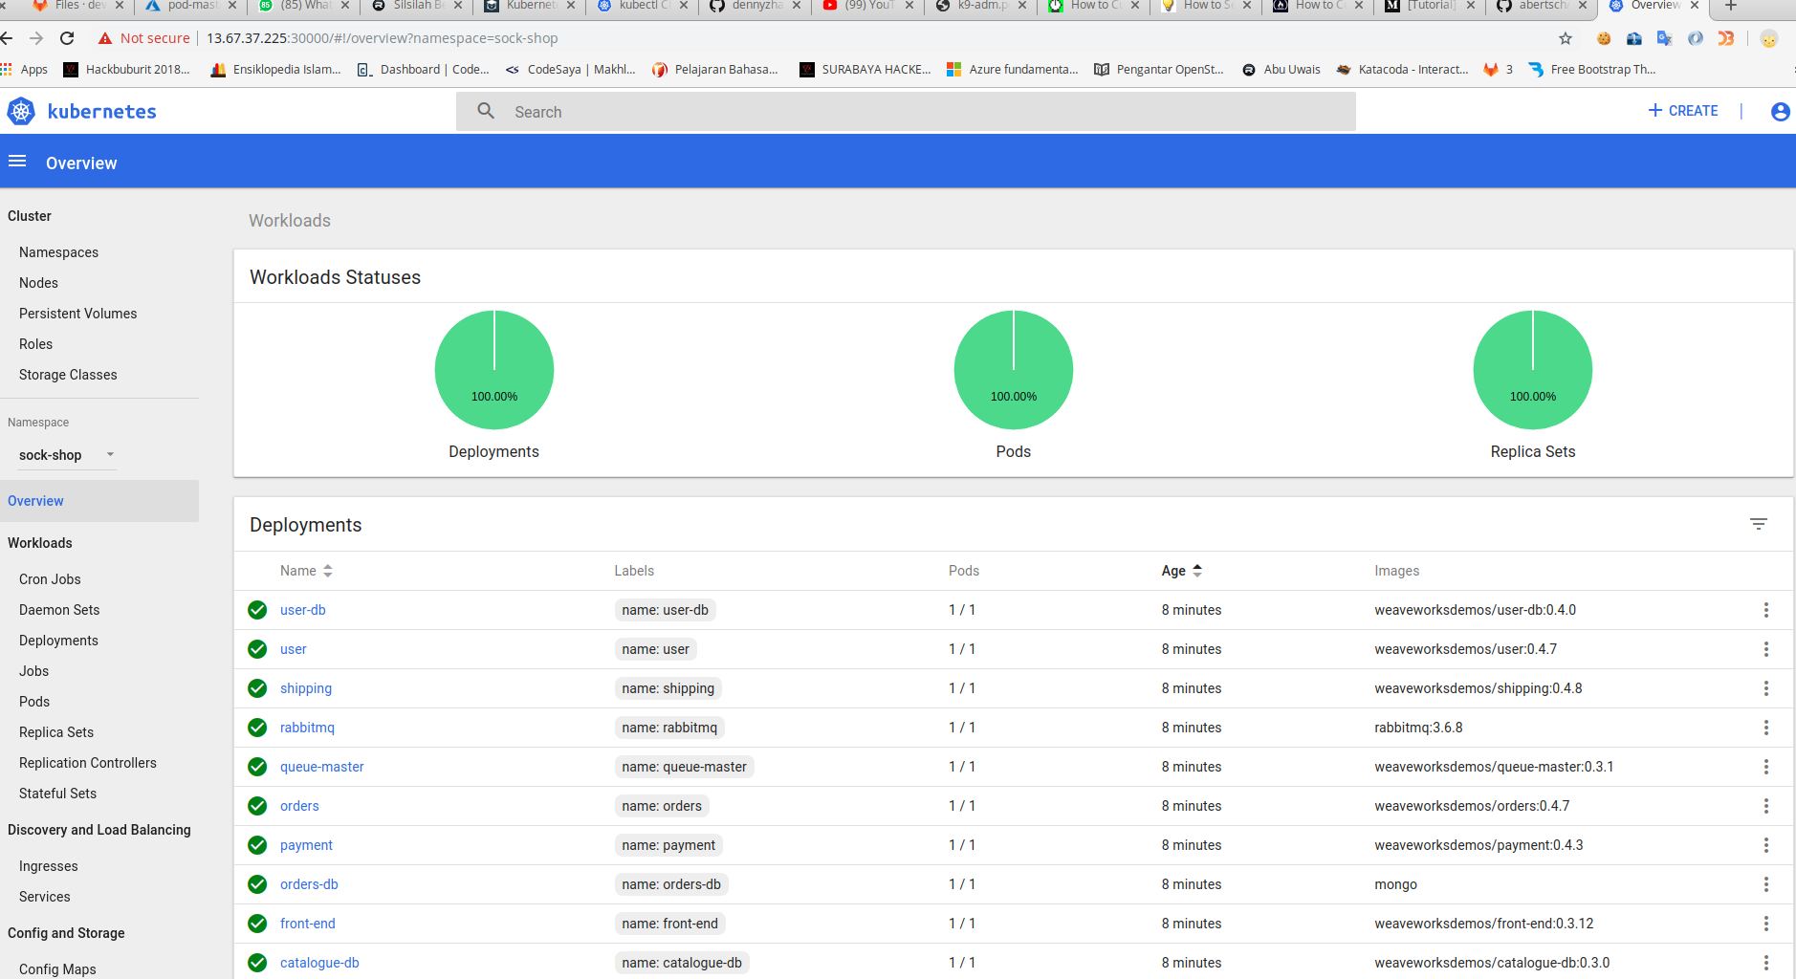Click the Pods status pie chart
Viewport: 1796px width, 979px height.
point(1014,369)
